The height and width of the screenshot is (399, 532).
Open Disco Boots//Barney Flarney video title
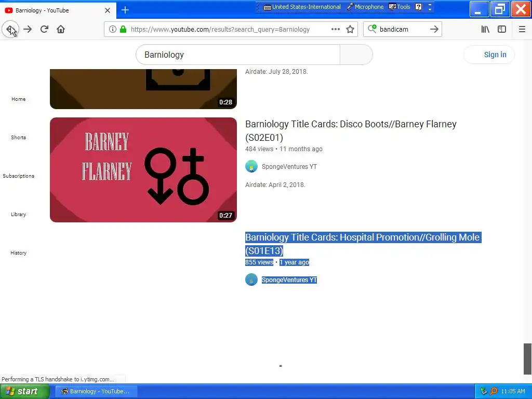pyautogui.click(x=351, y=130)
